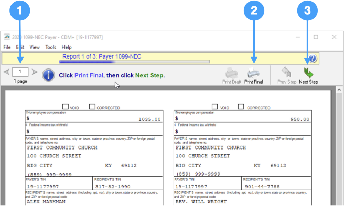Click the Prev Step arrow icon
Image resolution: width=344 pixels, height=206 pixels.
[286, 72]
